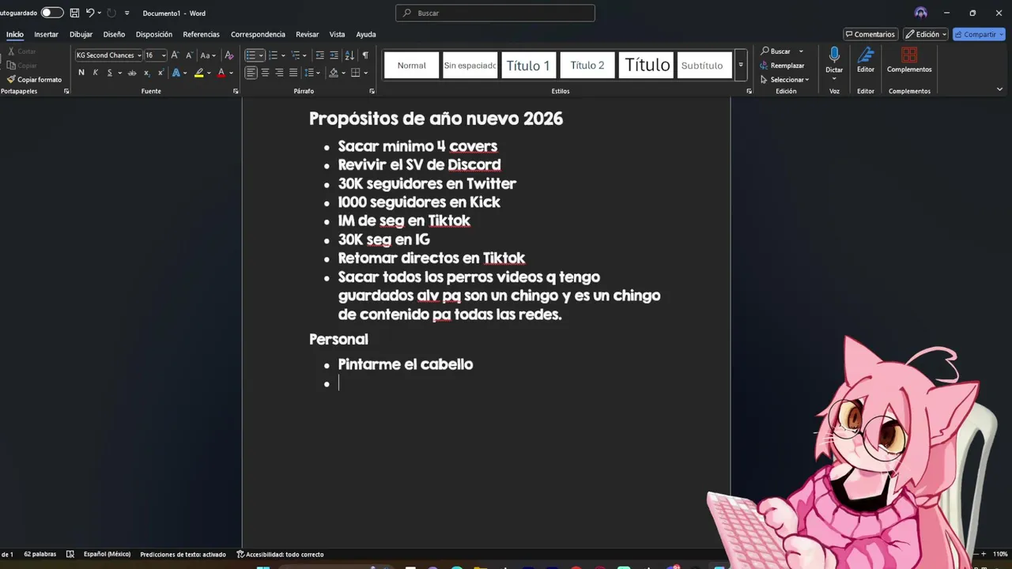1012x569 pixels.
Task: Sort the selected text alphabetically
Action: coord(349,55)
